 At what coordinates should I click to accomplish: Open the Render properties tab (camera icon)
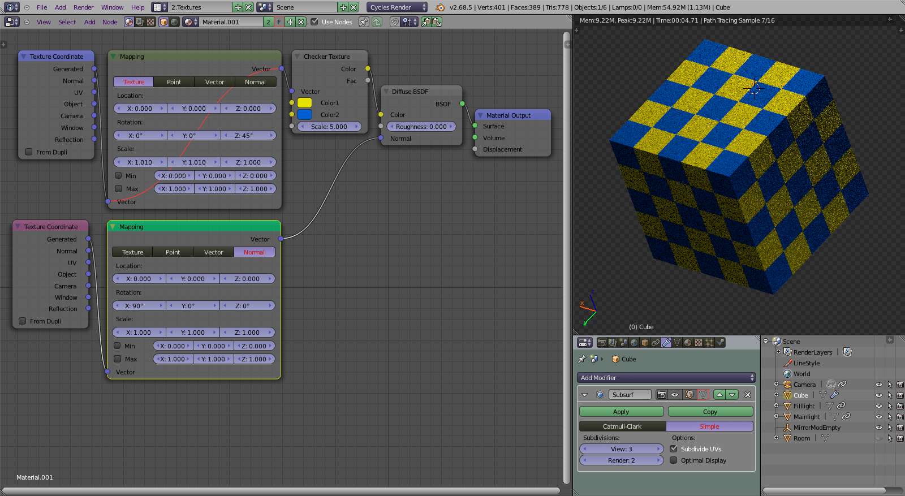[x=602, y=342]
